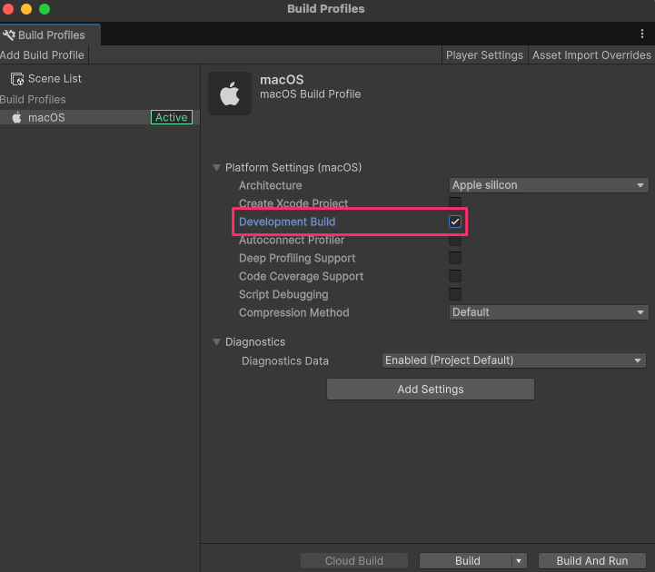
Task: Click the Architecture label
Action: pyautogui.click(x=271, y=185)
